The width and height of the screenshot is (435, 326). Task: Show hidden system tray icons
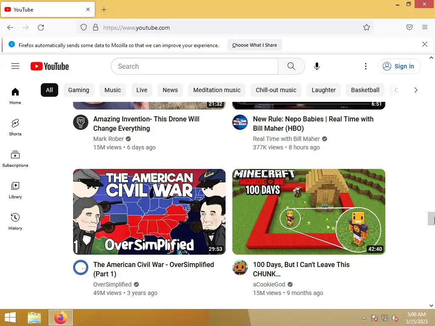364,318
